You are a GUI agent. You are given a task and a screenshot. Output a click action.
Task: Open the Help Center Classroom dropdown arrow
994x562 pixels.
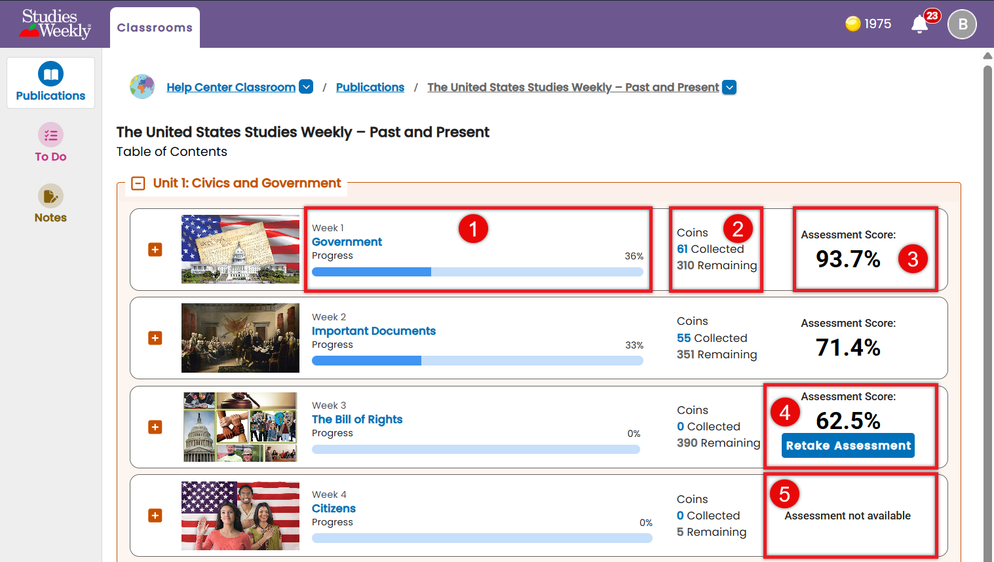(306, 86)
